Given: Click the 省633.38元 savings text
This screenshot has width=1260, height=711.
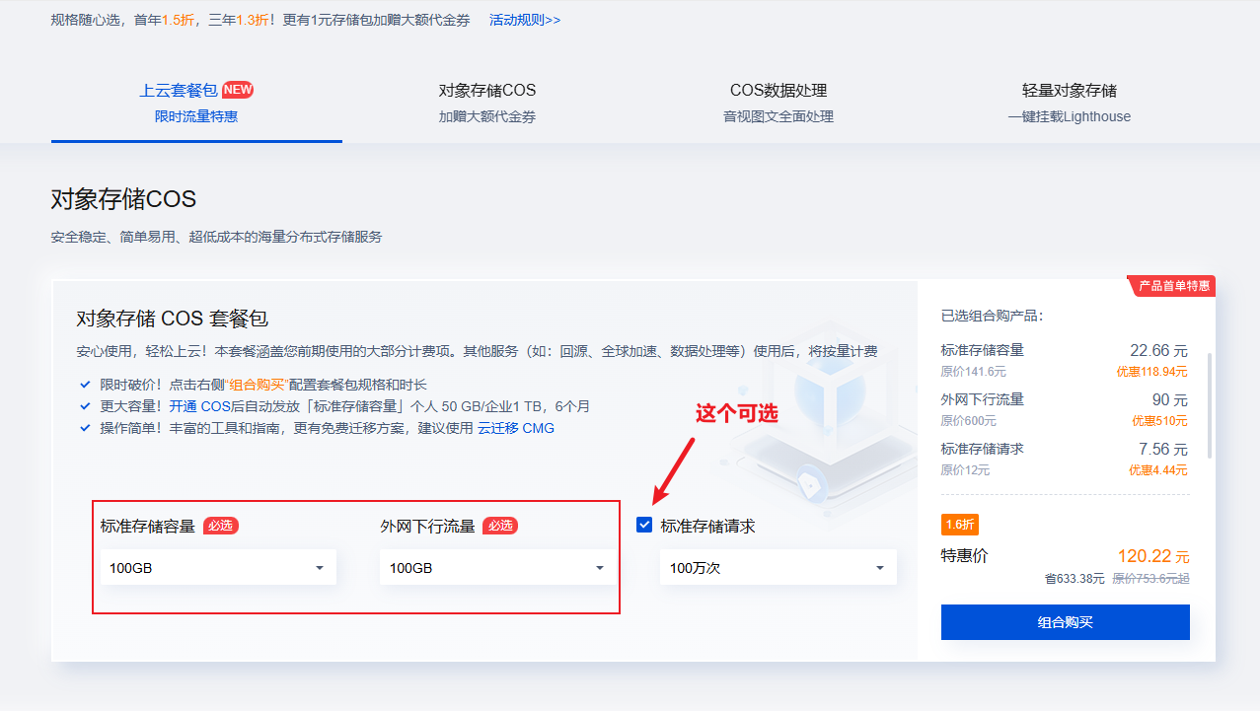Looking at the screenshot, I should pyautogui.click(x=1075, y=579).
